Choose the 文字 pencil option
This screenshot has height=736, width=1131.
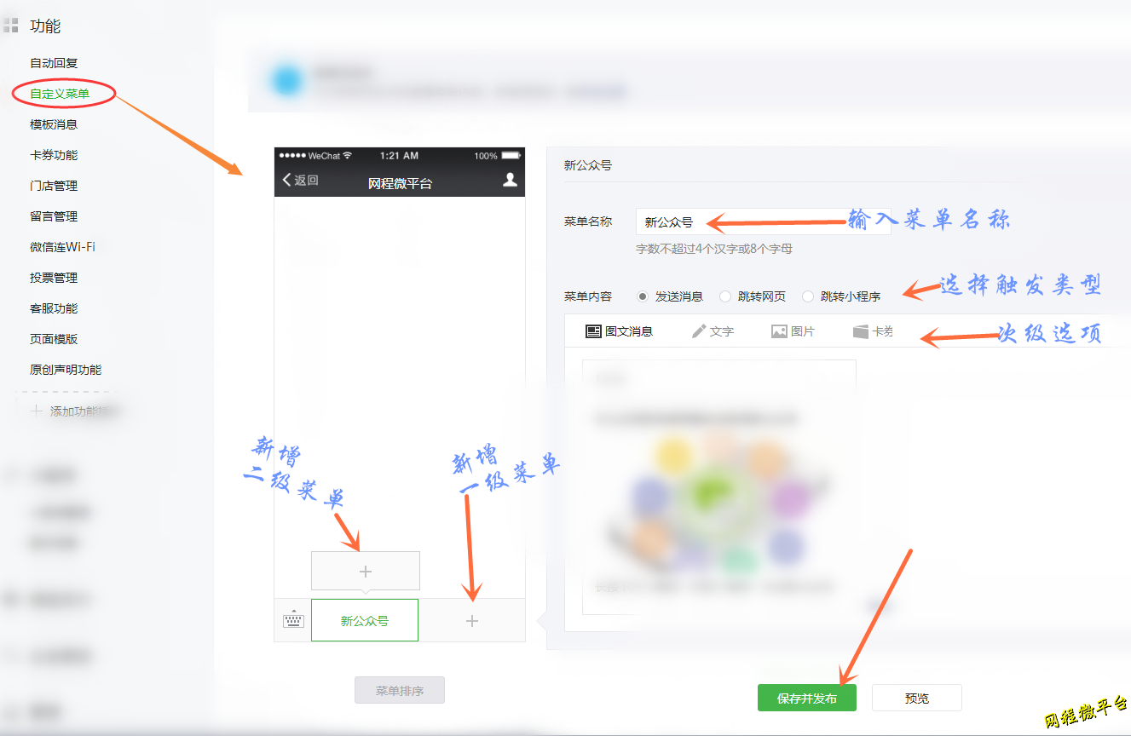click(x=712, y=331)
